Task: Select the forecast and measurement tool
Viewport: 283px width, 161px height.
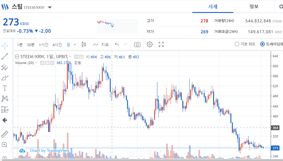Action: tap(5, 109)
